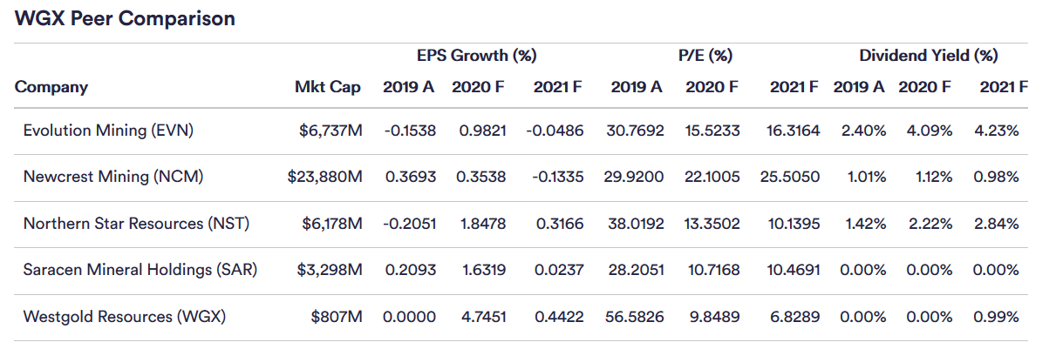Click the Evolution Mining (EVN) company name
Viewport: 1056px width, 349px height.
[x=108, y=131]
